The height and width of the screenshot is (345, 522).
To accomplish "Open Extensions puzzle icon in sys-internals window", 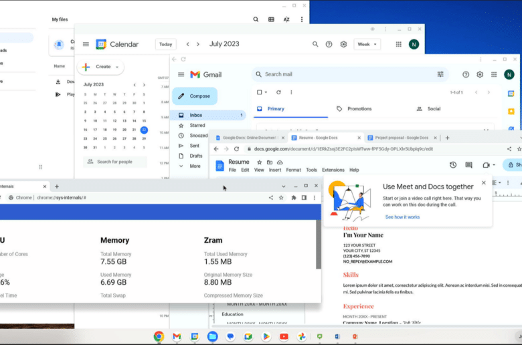I will coord(294,198).
